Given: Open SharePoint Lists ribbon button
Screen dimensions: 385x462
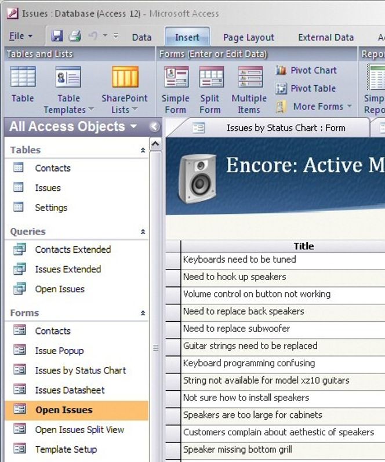Looking at the screenshot, I should point(125,90).
